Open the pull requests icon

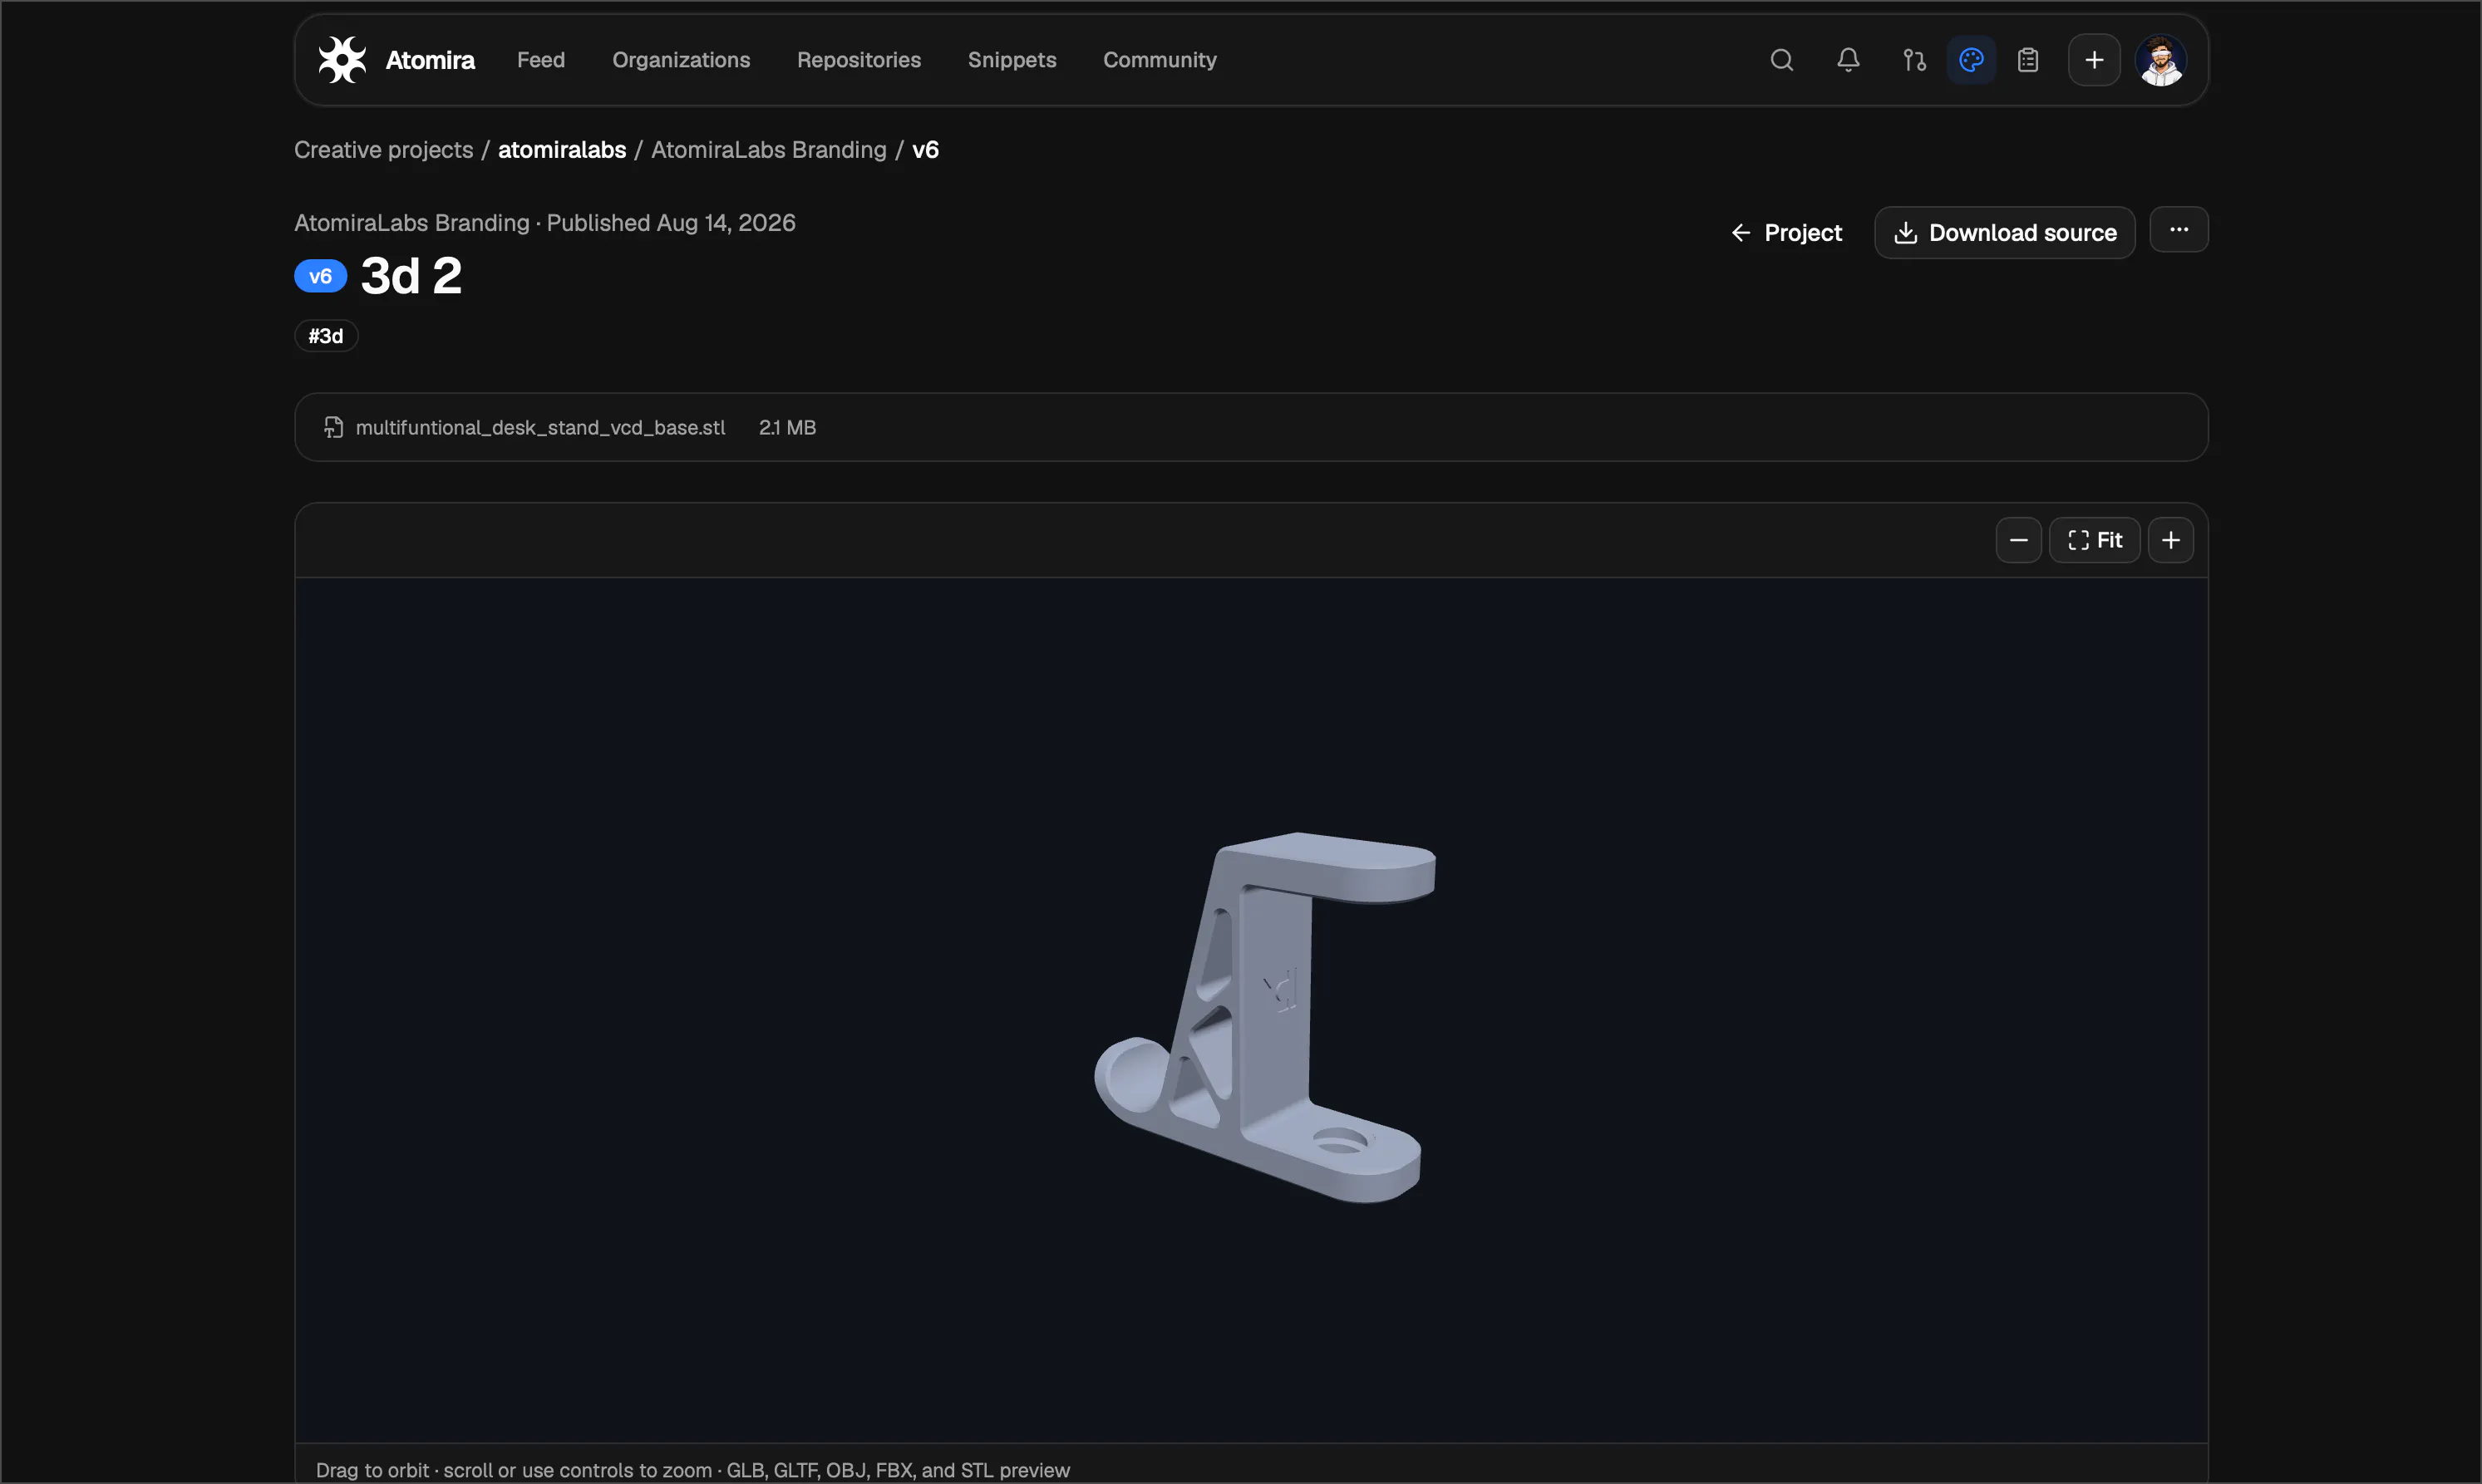(x=1913, y=60)
